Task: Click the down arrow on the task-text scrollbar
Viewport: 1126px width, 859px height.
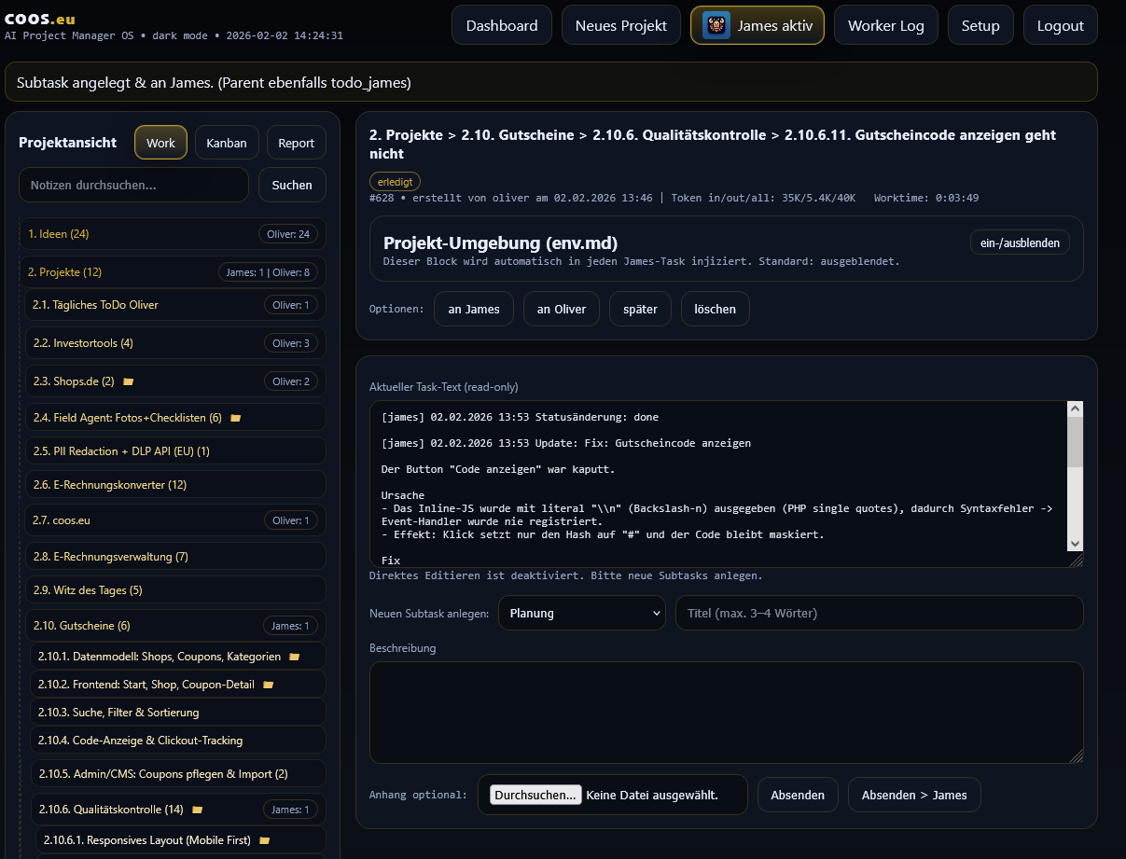Action: coord(1075,543)
